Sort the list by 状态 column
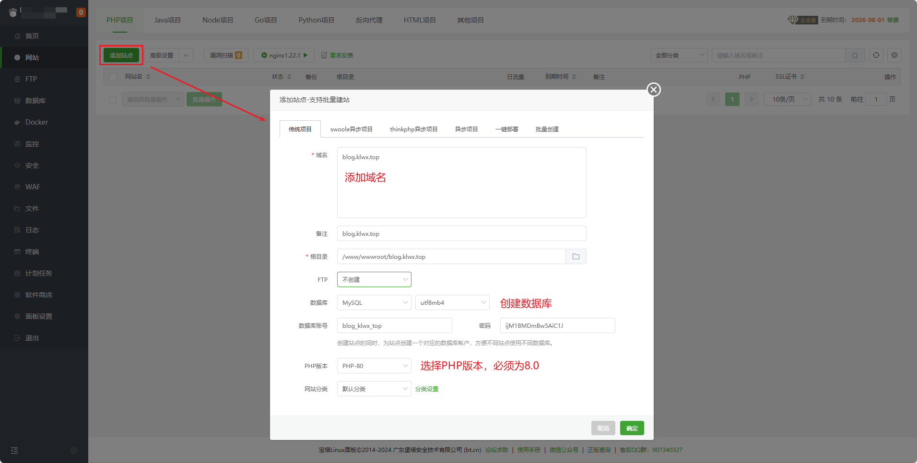Image resolution: width=917 pixels, height=463 pixels. (289, 77)
